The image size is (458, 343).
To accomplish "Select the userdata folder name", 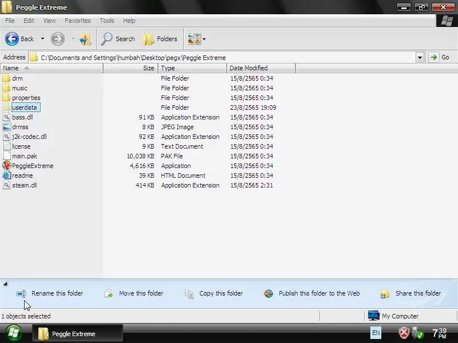I will [26, 107].
